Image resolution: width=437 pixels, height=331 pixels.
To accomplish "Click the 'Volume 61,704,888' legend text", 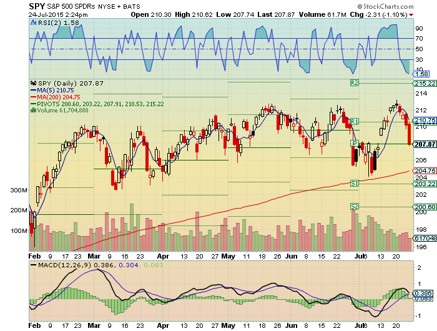I will click(x=62, y=111).
